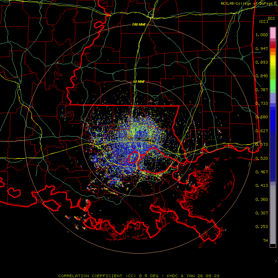Screen dimensions: 278x278
Task: Click the KHDC radar site identifier
Action: (173, 276)
